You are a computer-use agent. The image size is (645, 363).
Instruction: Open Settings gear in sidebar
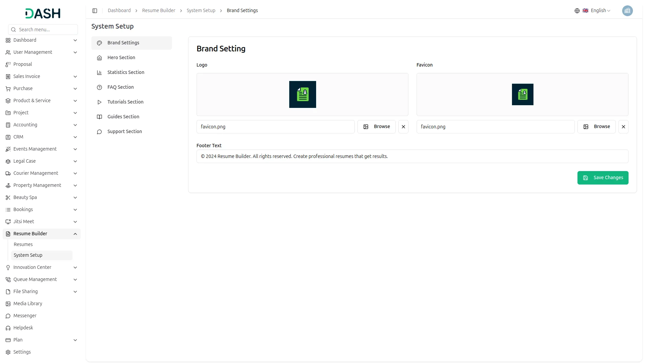click(x=8, y=352)
